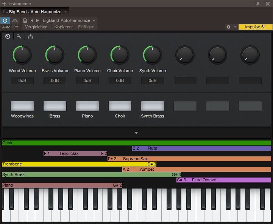Click the Choir Volume 0dB value field

pos(120,80)
